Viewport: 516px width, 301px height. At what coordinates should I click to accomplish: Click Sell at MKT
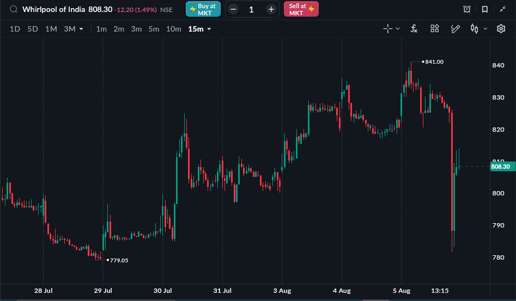coord(301,9)
